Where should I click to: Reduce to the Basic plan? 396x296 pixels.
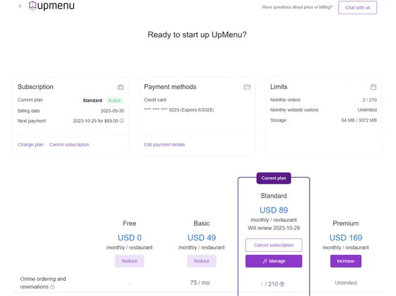click(201, 261)
